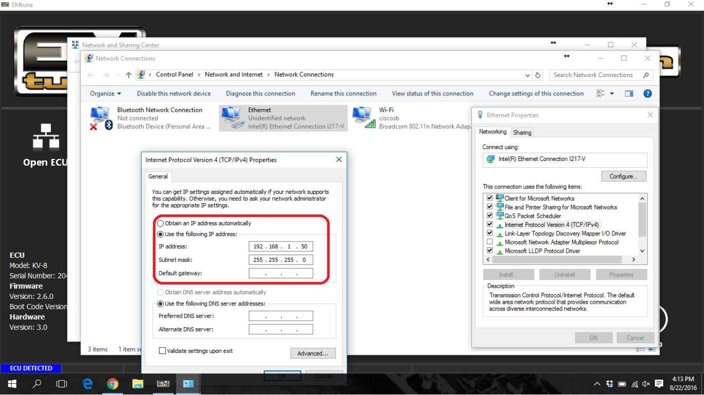Click the Configure... button

(x=623, y=176)
